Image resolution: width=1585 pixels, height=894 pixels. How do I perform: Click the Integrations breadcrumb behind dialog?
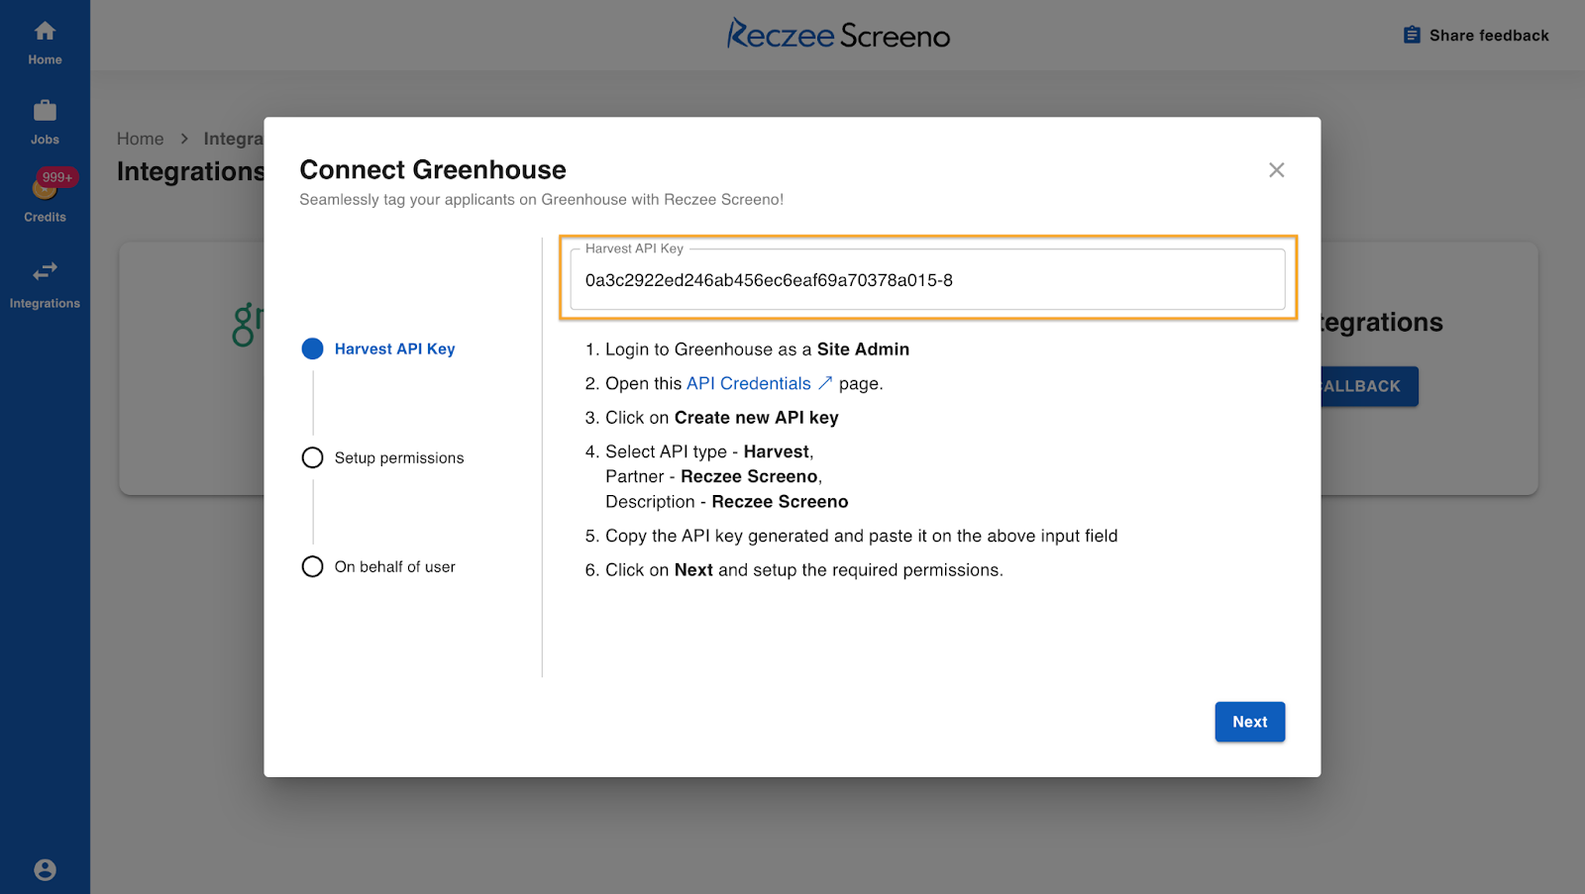(234, 139)
